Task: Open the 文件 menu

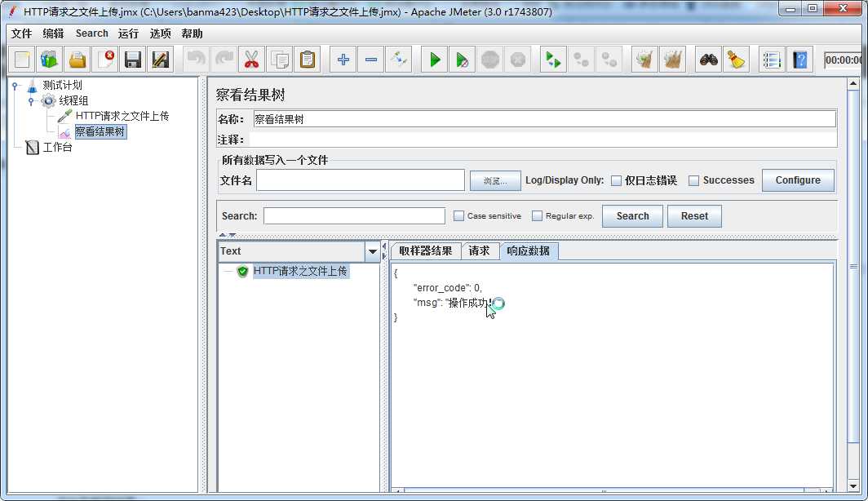Action: tap(21, 33)
